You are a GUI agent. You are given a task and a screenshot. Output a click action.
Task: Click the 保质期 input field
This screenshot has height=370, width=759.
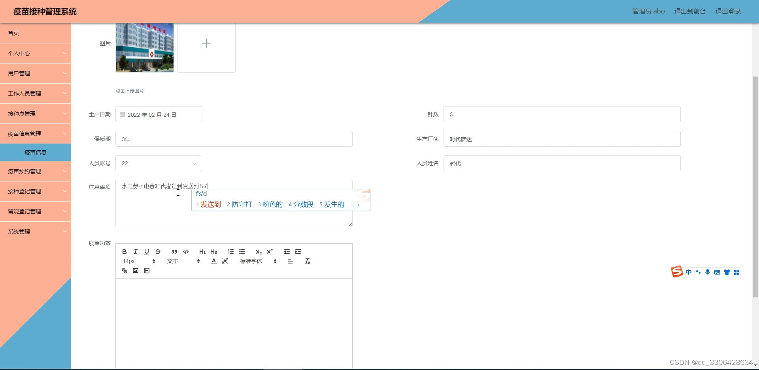click(x=234, y=139)
